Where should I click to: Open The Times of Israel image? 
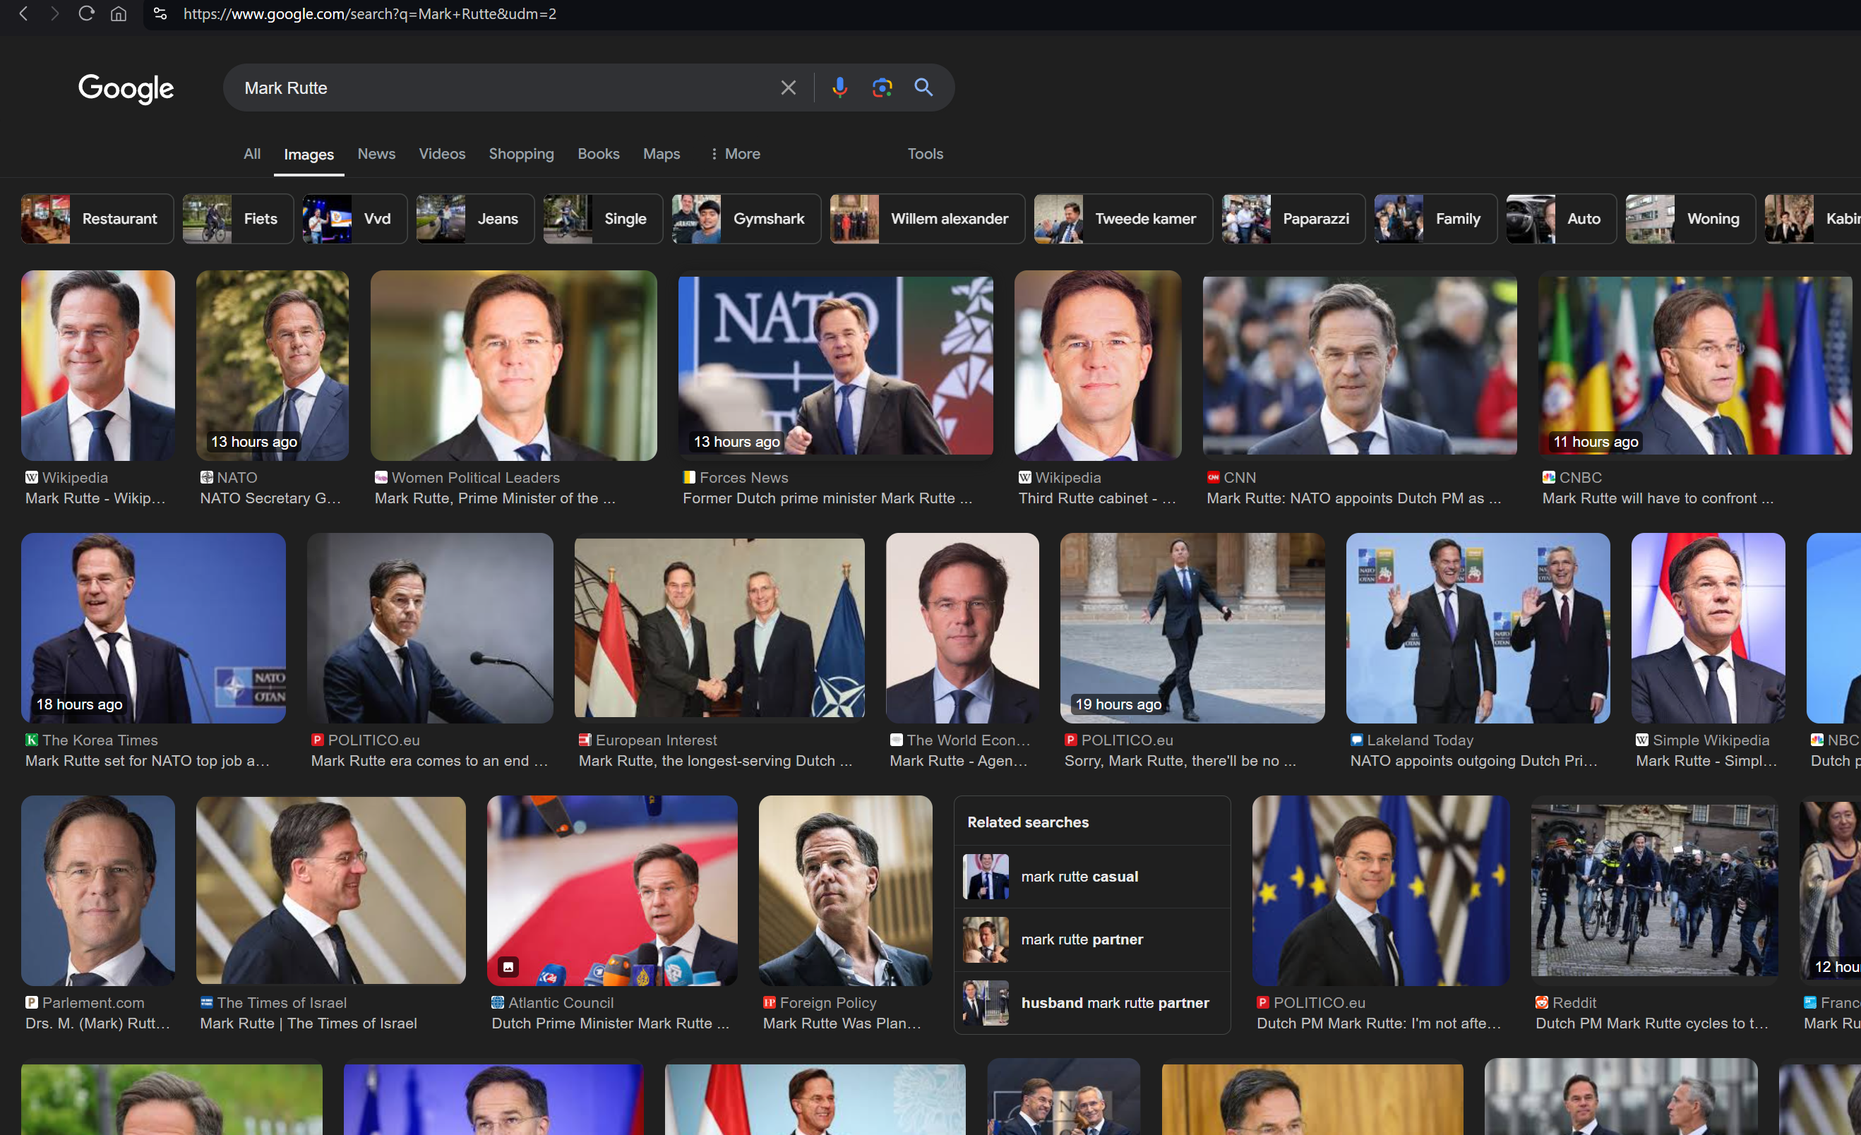coord(331,890)
